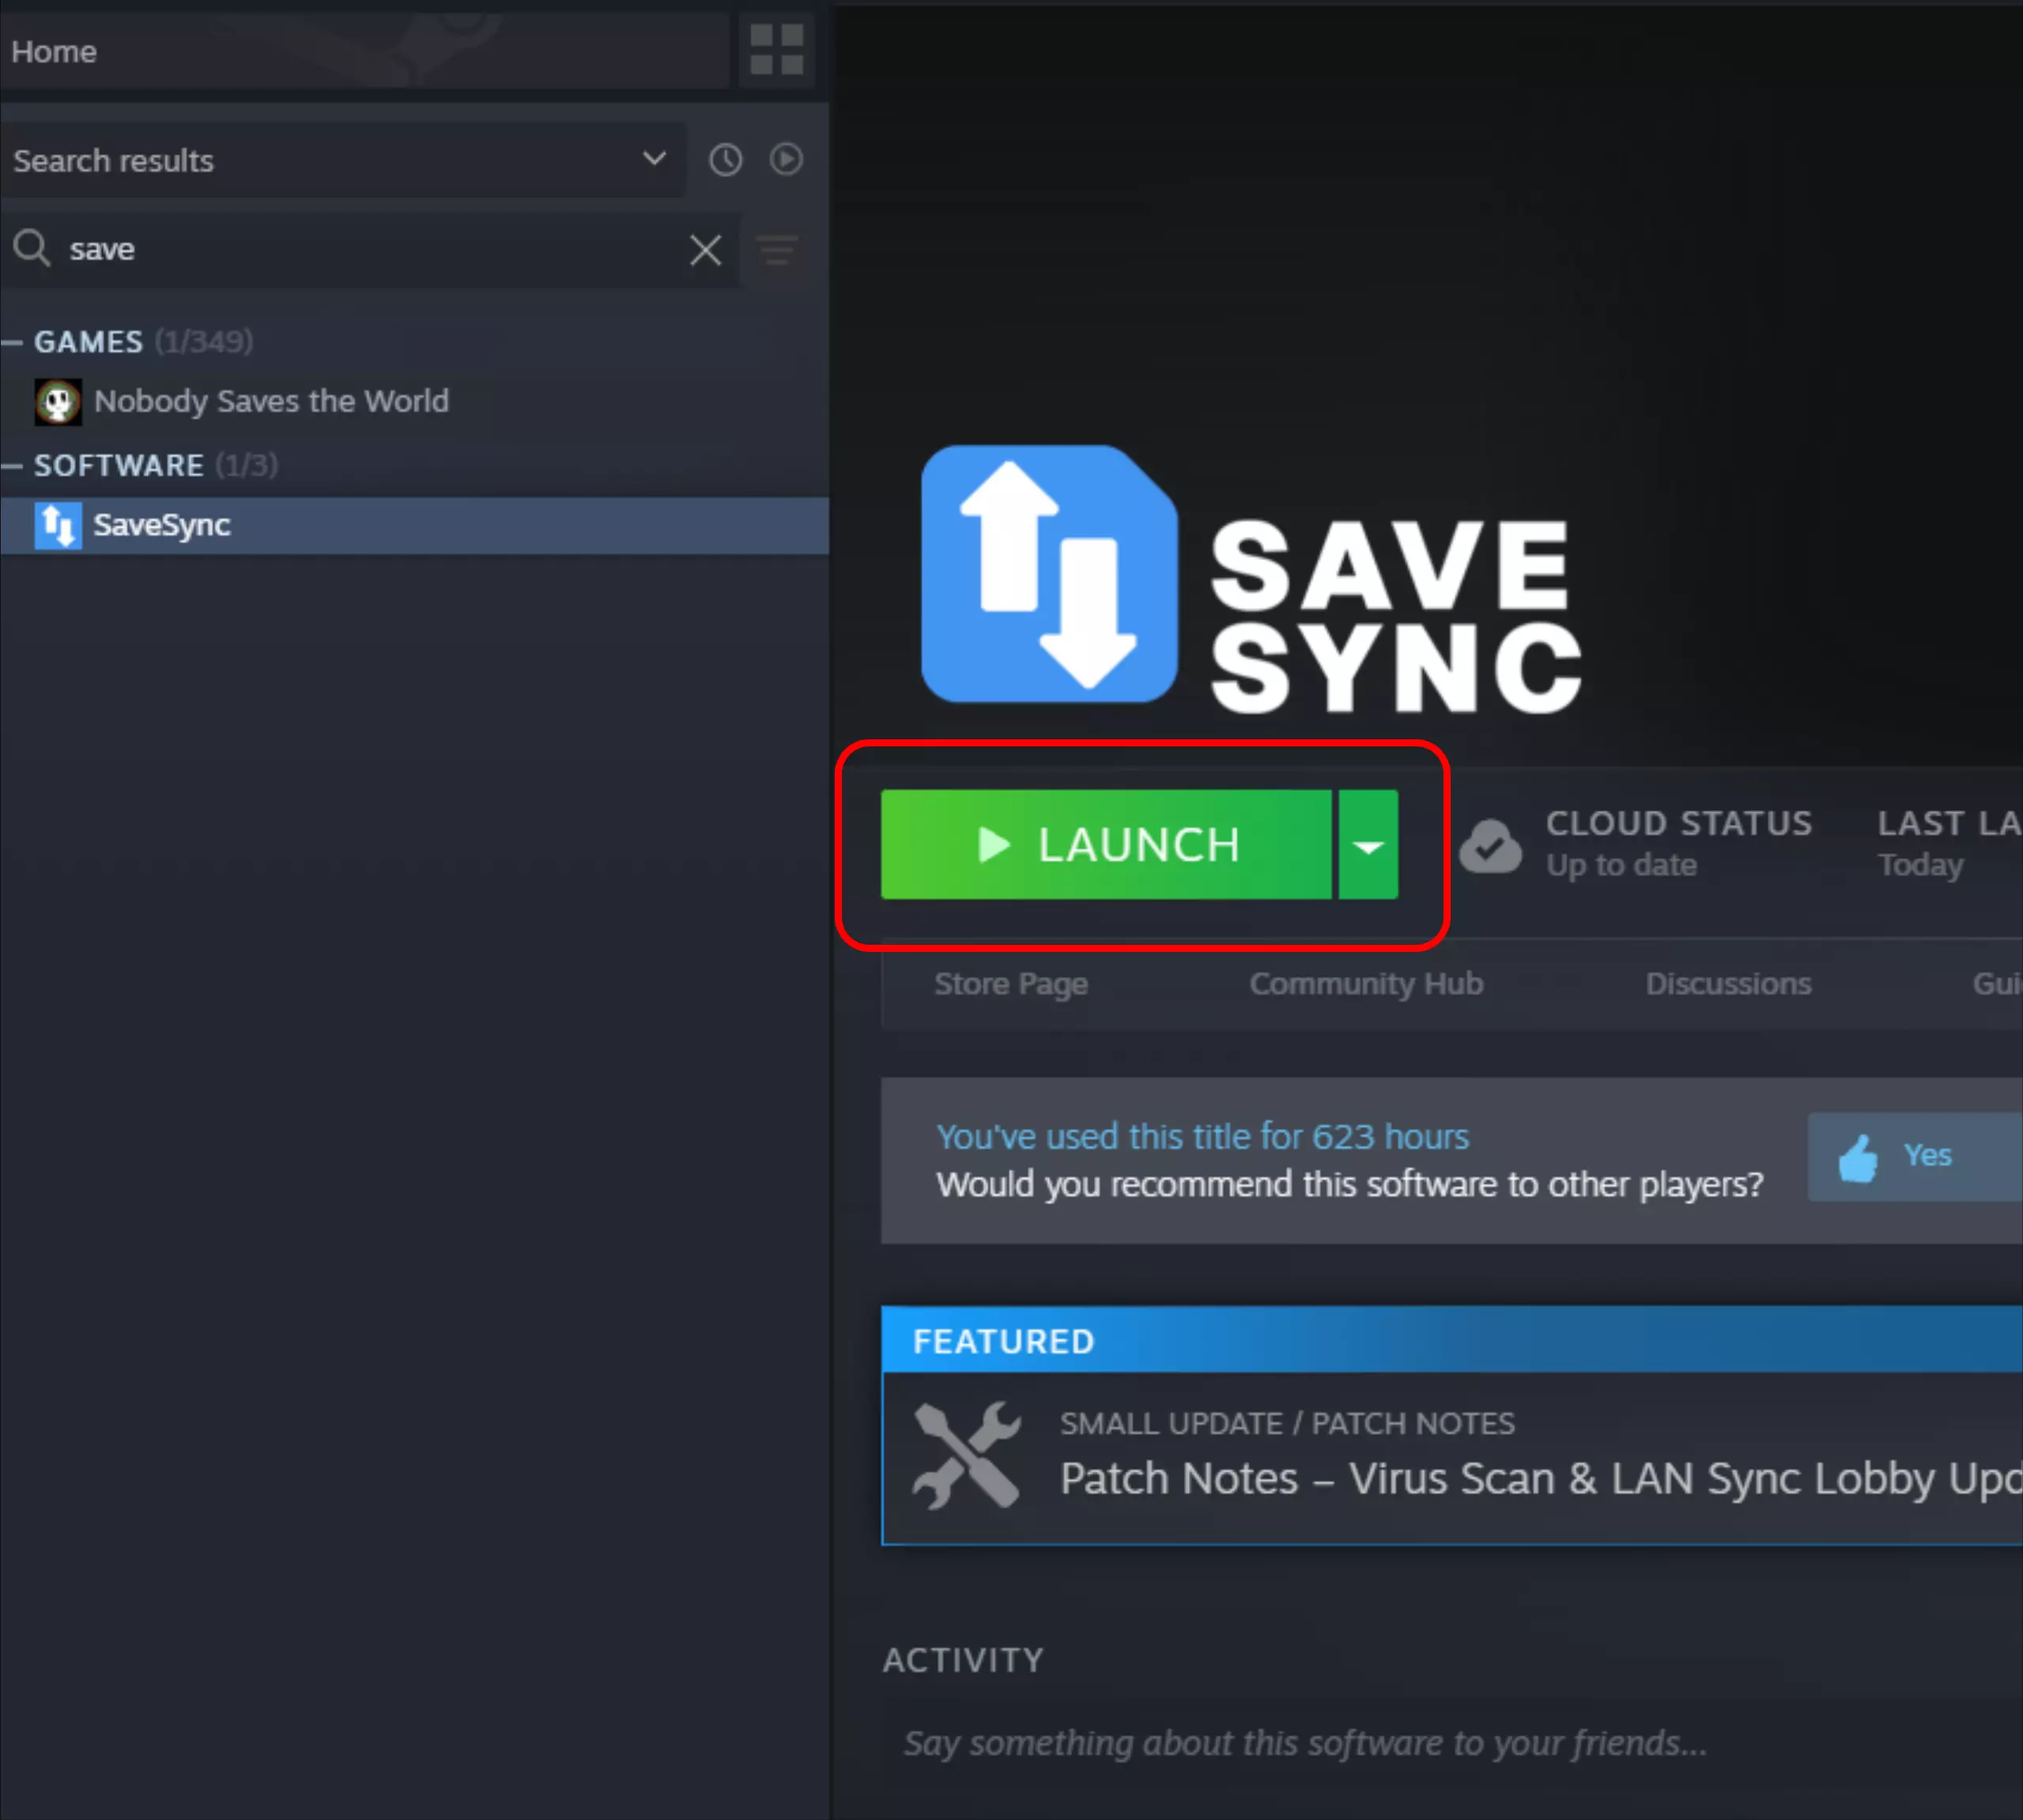
Task: Click the grid view icon beside Home
Action: click(776, 50)
